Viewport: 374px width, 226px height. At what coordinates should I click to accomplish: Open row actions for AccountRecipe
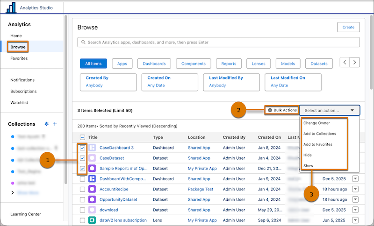355,189
